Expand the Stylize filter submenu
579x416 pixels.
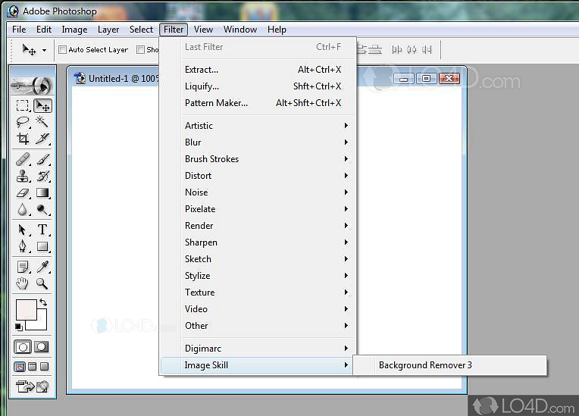click(258, 276)
